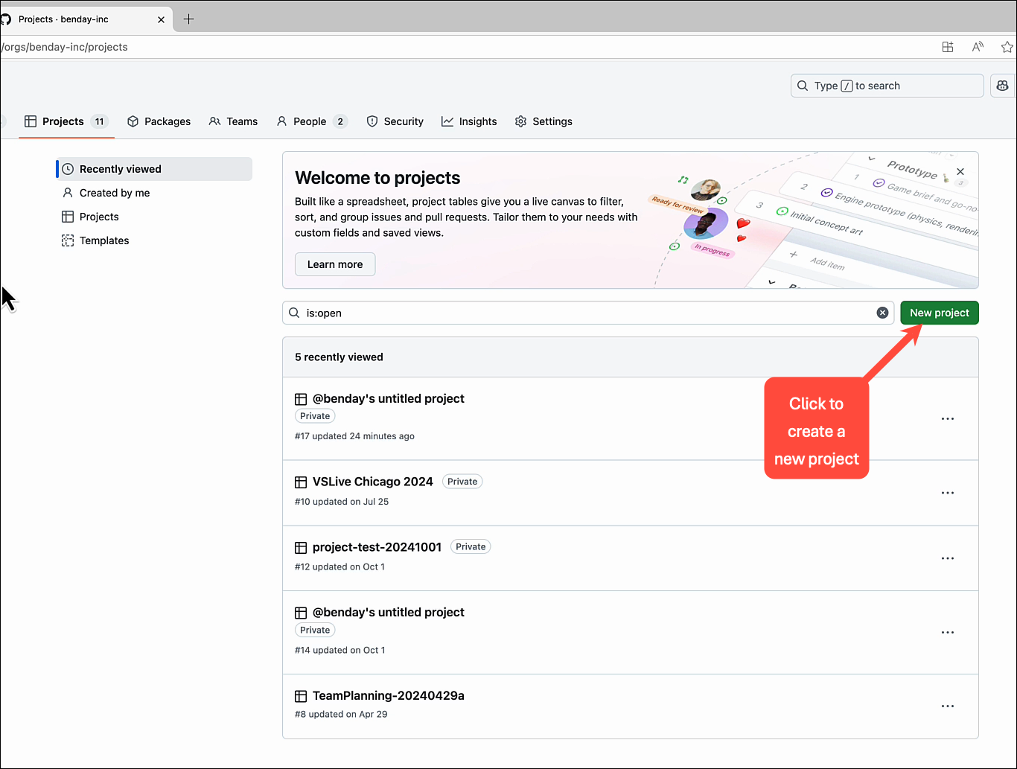Close the Projects · benday-inc browser tab

click(x=161, y=19)
